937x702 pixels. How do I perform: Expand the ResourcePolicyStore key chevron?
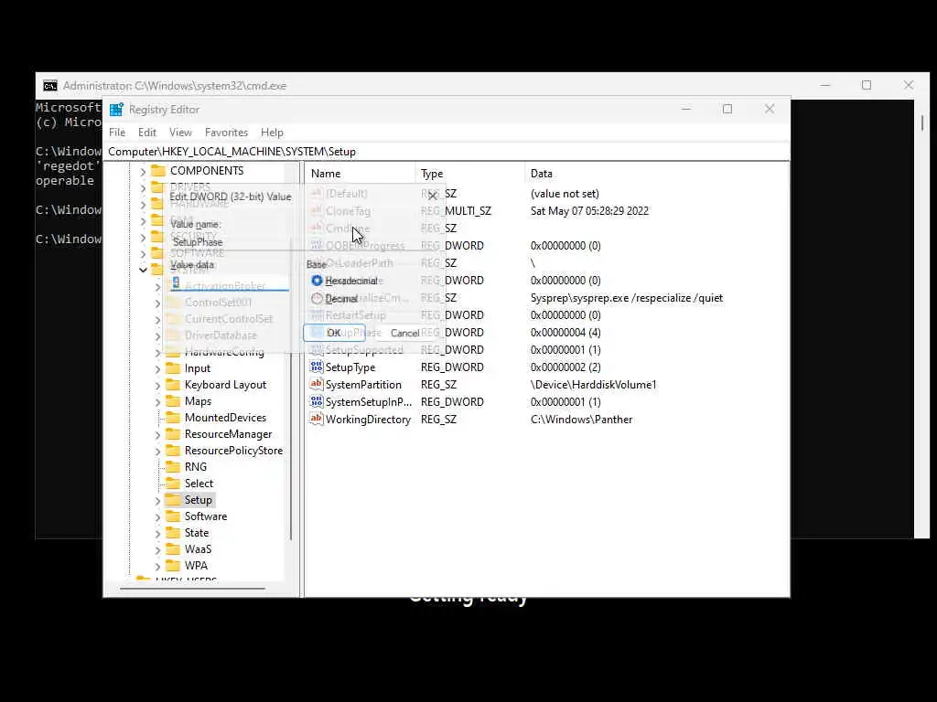click(157, 451)
